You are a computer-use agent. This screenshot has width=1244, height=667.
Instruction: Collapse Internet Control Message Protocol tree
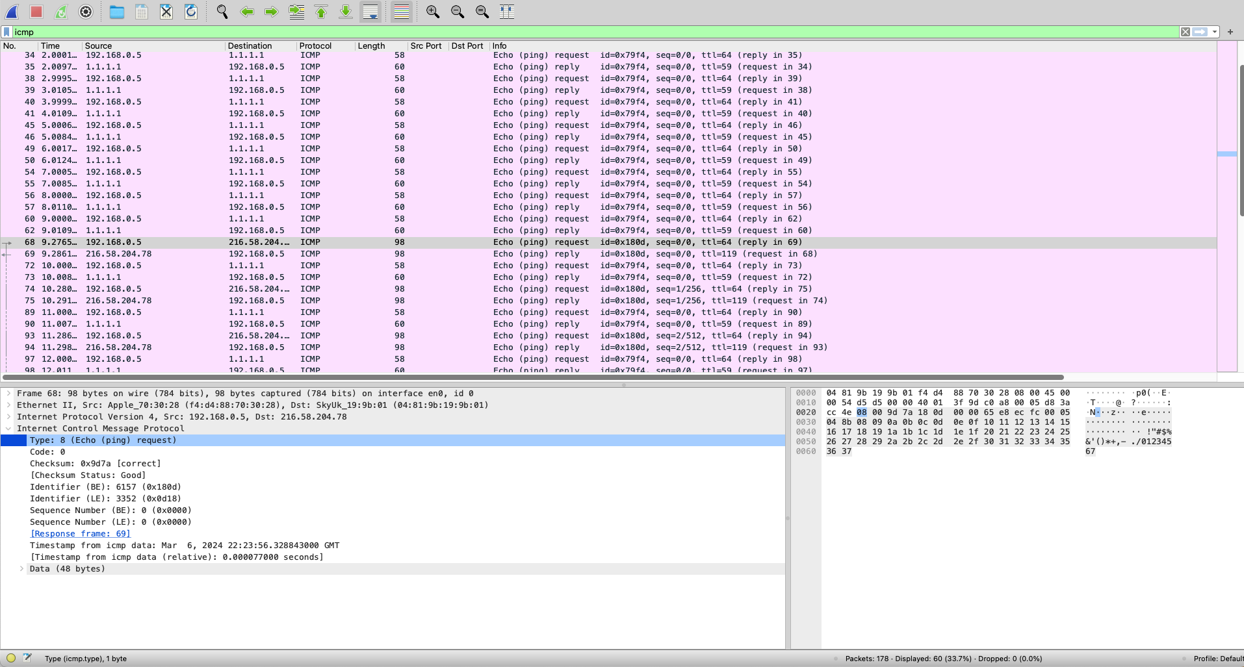coord(8,428)
